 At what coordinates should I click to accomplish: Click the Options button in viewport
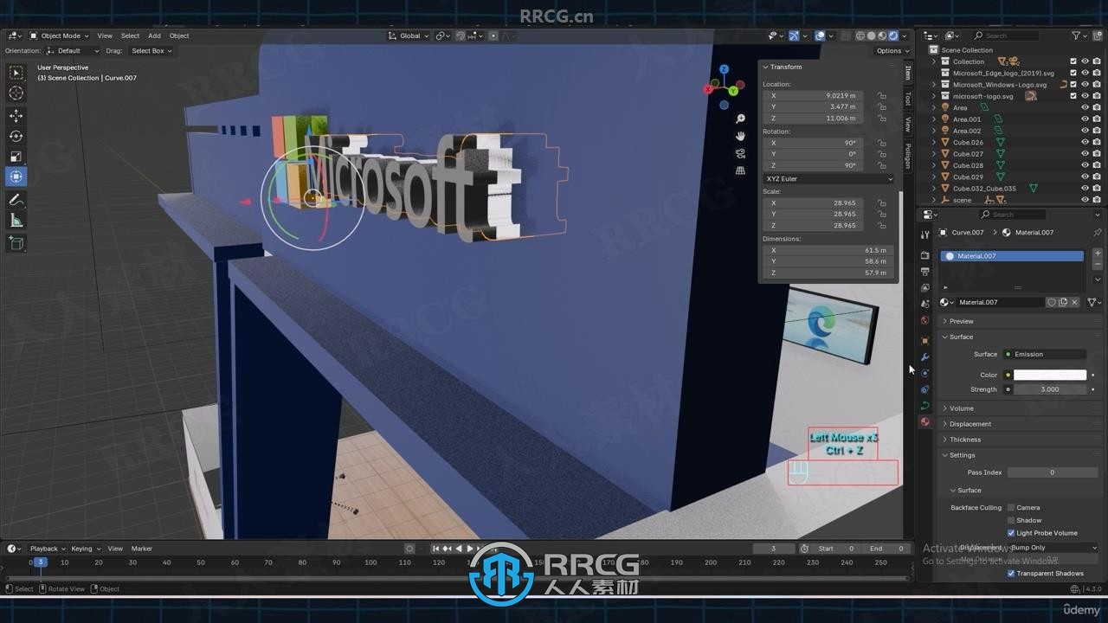891,51
